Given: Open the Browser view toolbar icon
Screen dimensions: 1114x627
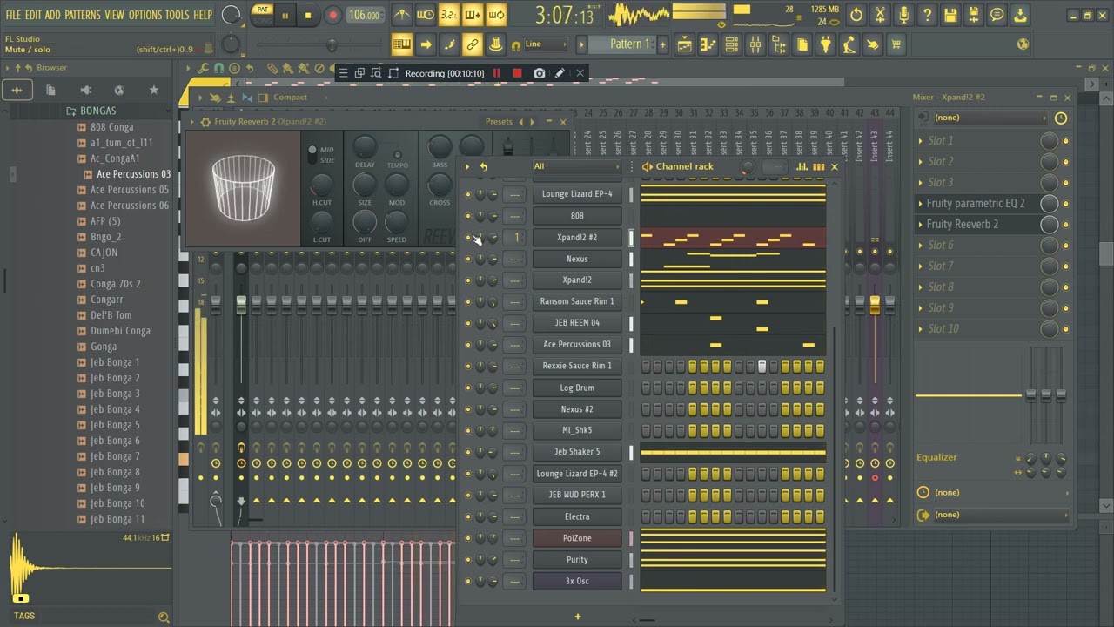Looking at the screenshot, I should point(779,44).
